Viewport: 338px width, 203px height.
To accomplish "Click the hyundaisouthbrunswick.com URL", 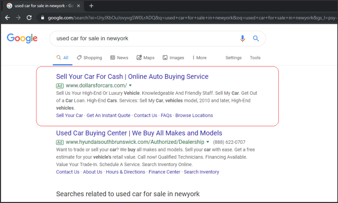I will point(135,142).
